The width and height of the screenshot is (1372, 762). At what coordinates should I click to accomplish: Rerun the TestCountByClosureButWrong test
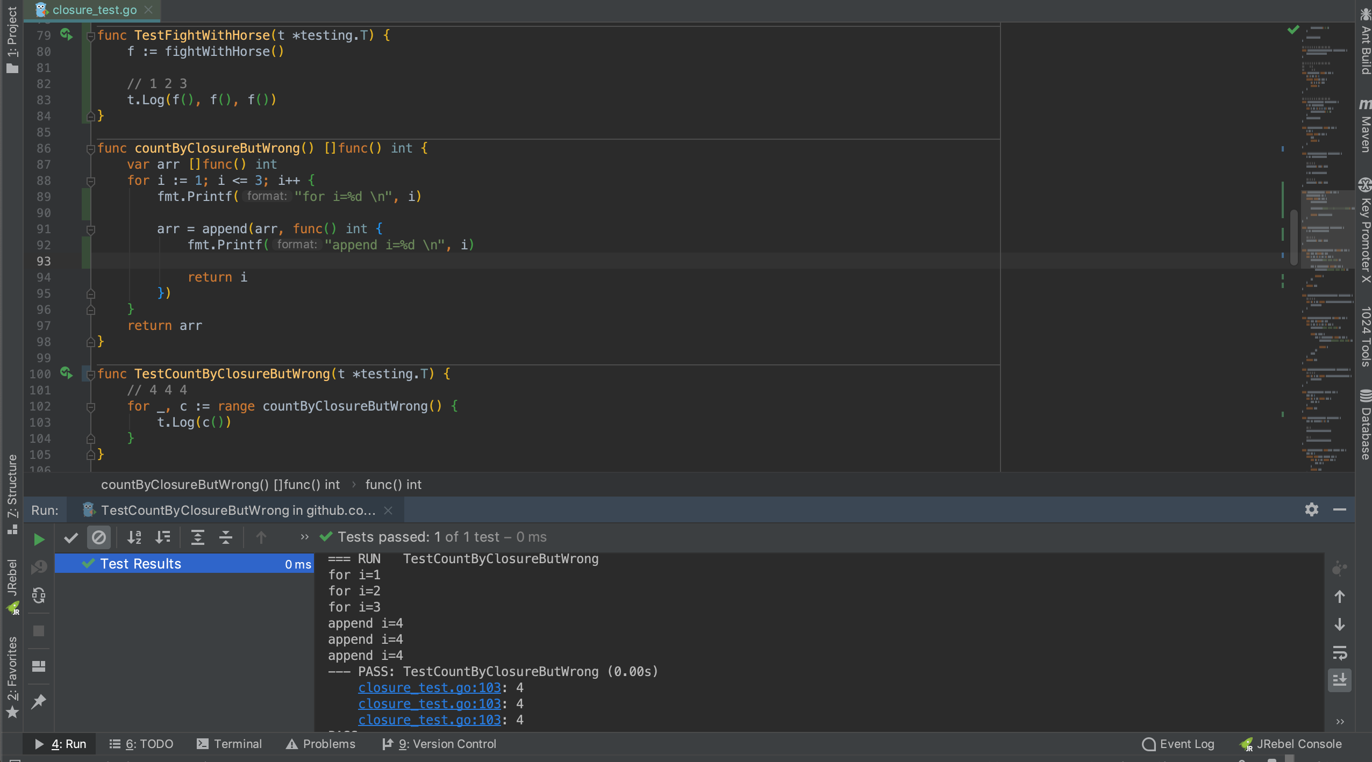(x=38, y=539)
